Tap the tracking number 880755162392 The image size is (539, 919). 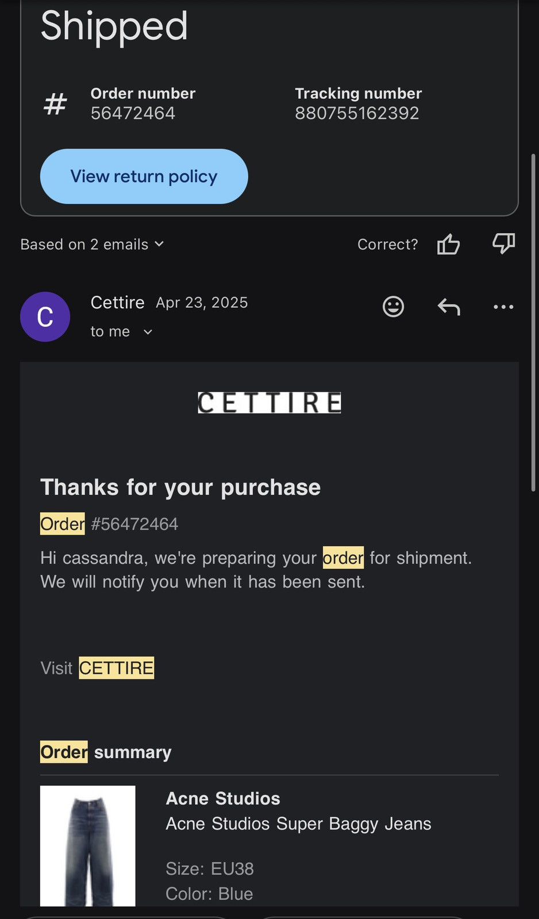tap(357, 113)
